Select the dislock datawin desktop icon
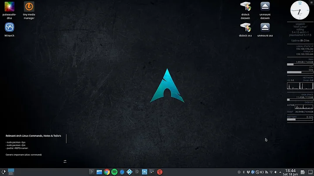The image size is (314, 176). (245, 10)
